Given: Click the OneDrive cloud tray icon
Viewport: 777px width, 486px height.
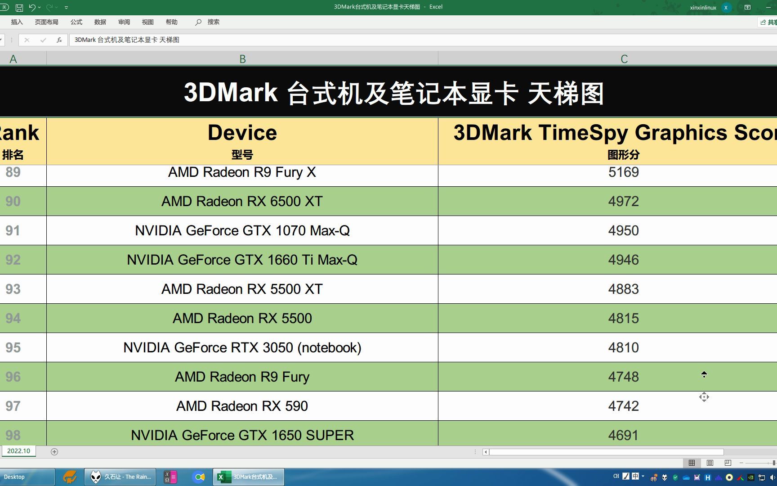Looking at the screenshot, I should coord(686,478).
